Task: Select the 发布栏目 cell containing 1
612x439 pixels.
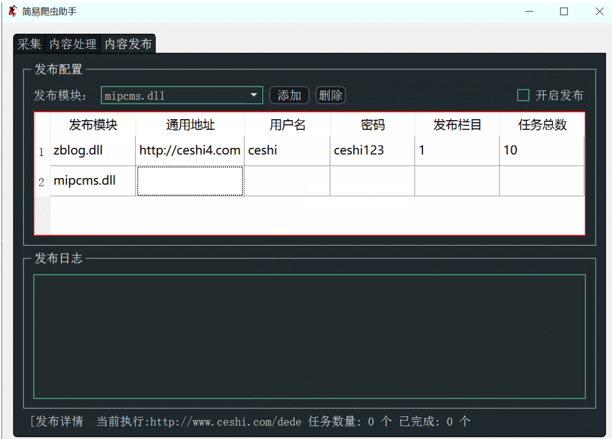Action: click(457, 151)
